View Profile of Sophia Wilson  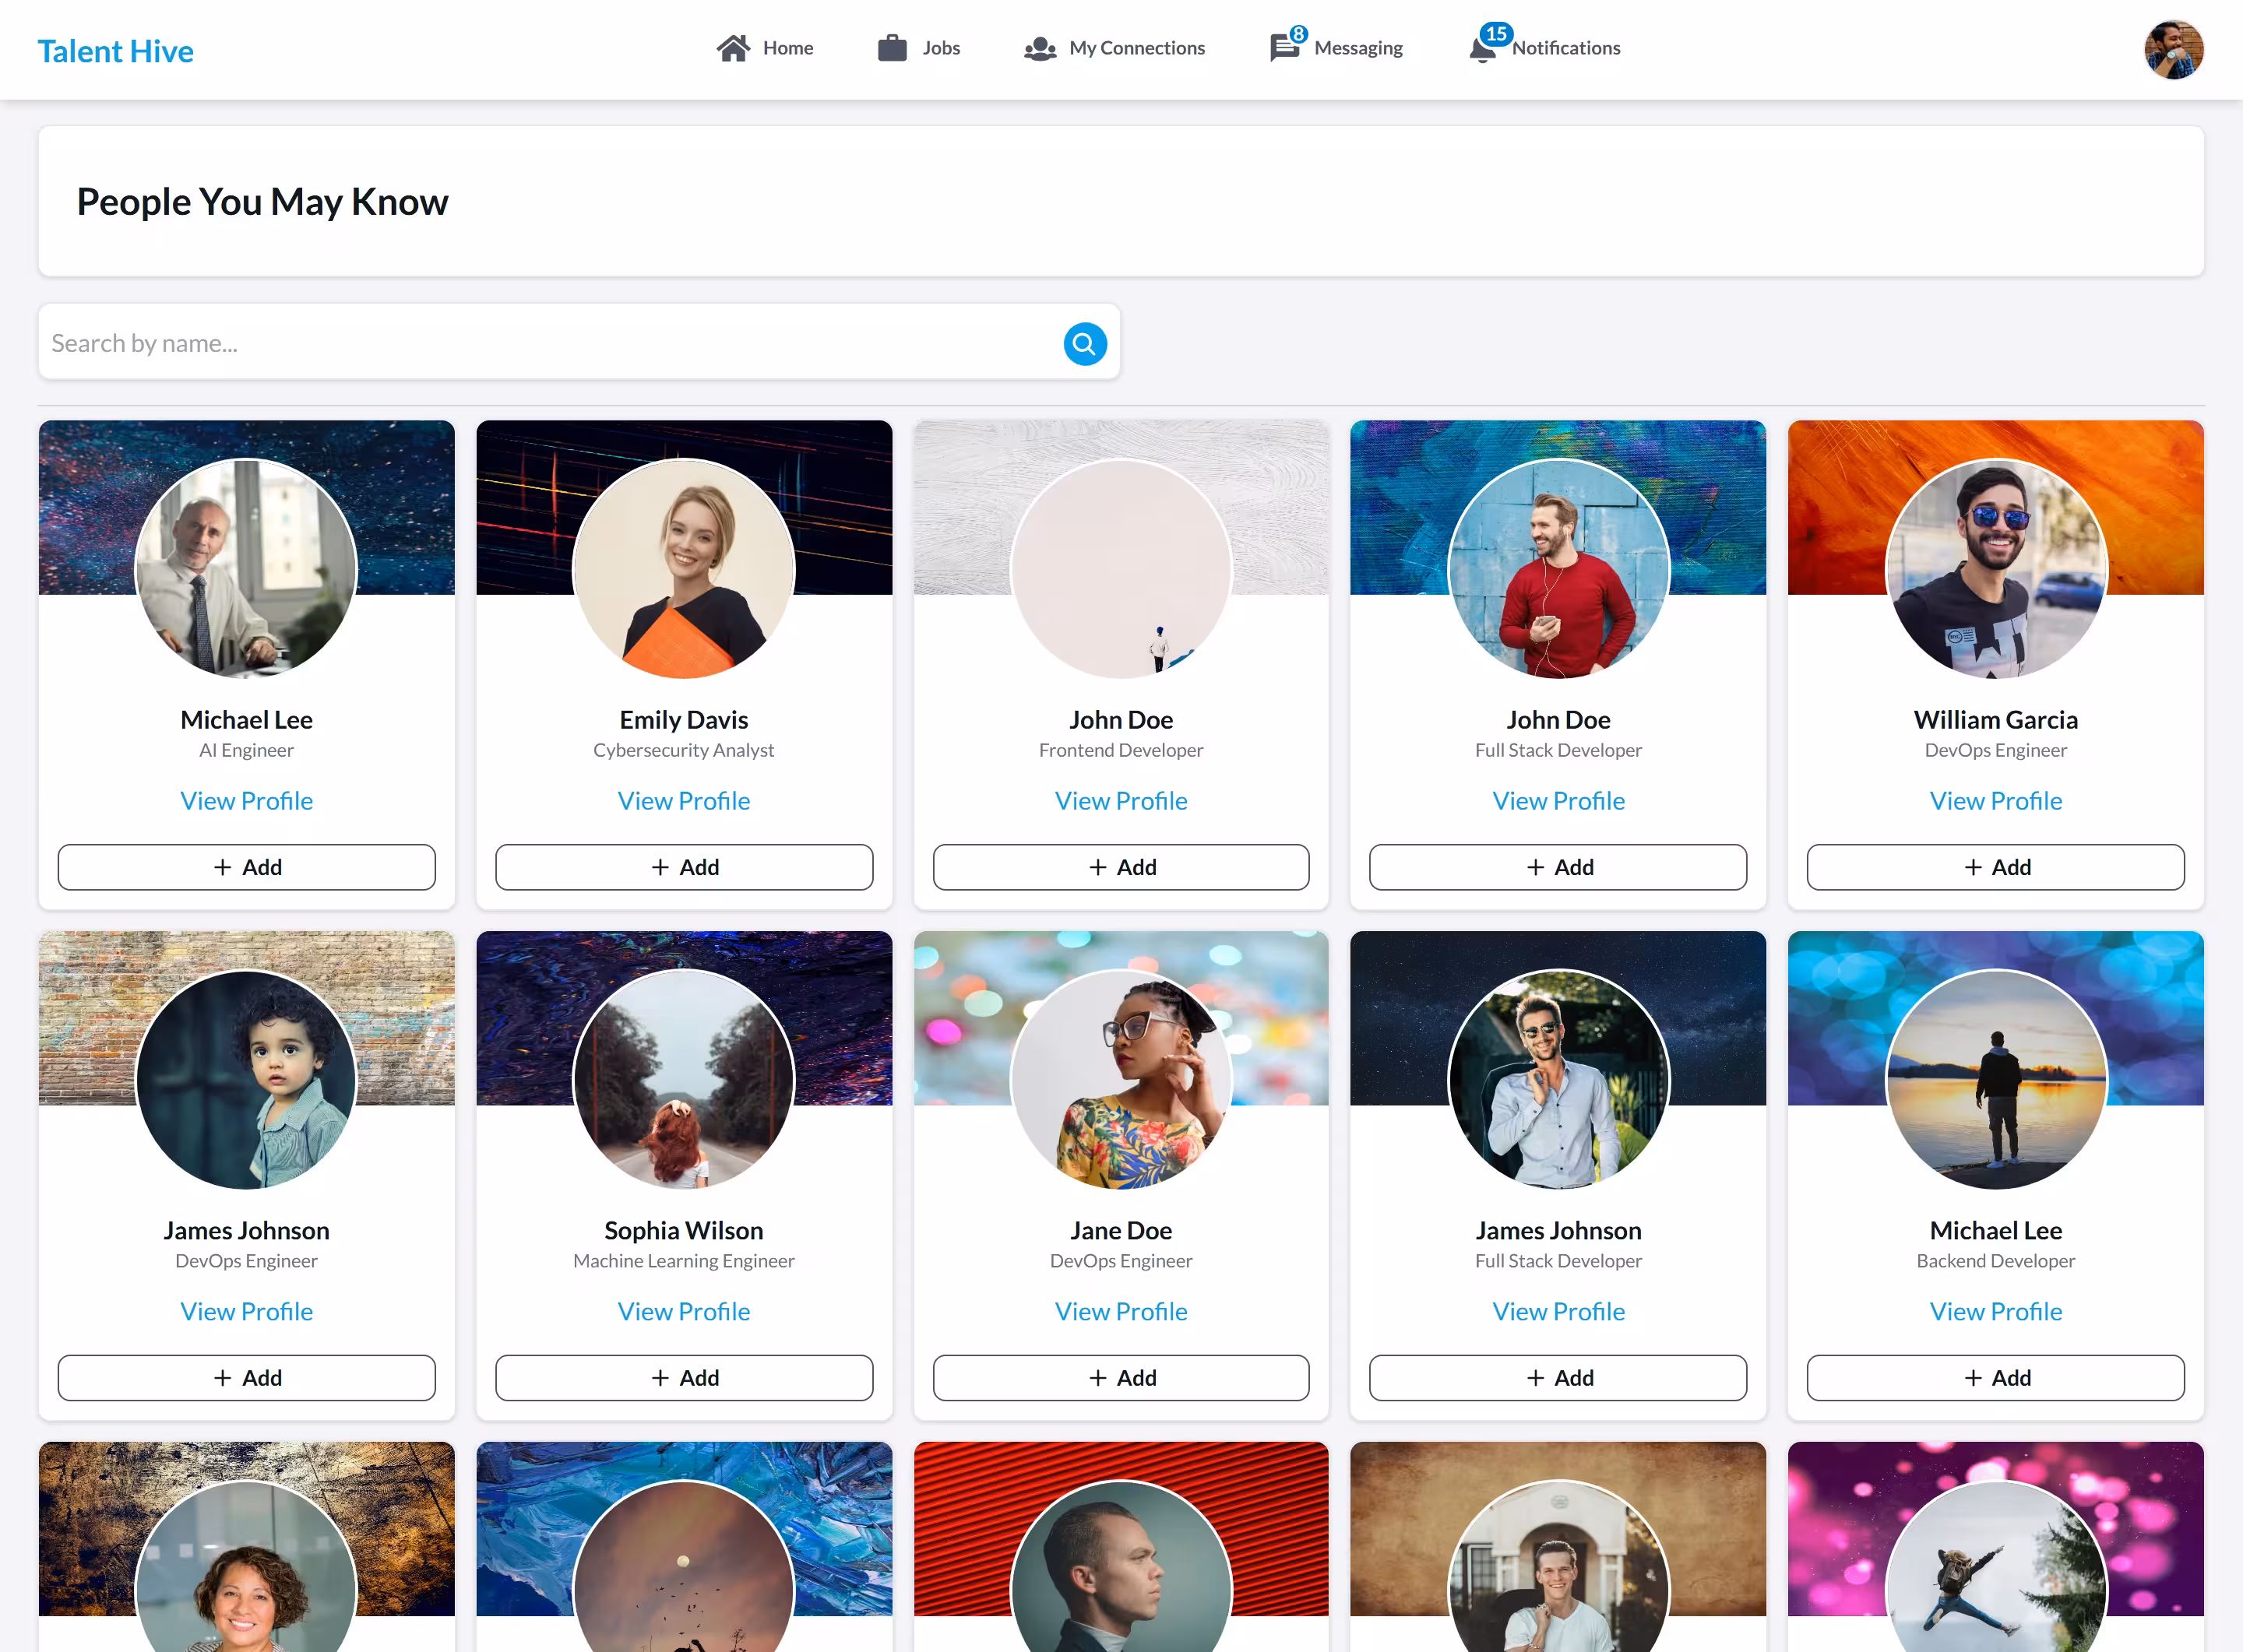click(683, 1311)
